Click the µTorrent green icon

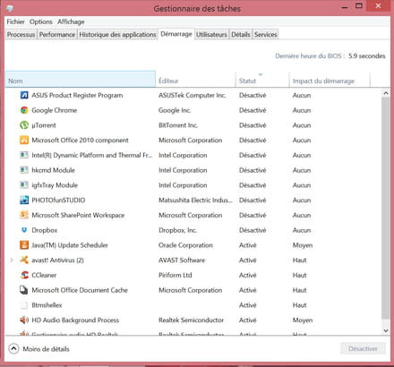(x=24, y=125)
